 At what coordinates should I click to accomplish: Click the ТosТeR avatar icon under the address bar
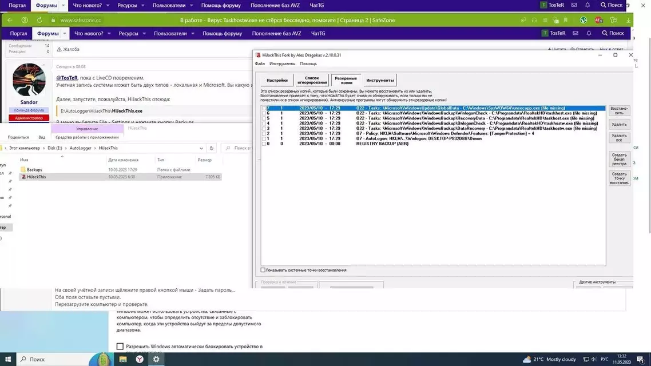[545, 33]
